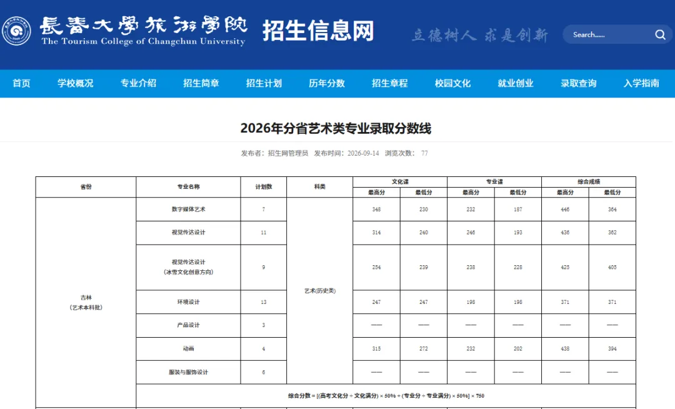Viewport: 675px width, 409px height.
Task: Click the 服装与服饰设计 major cell
Action: click(188, 372)
